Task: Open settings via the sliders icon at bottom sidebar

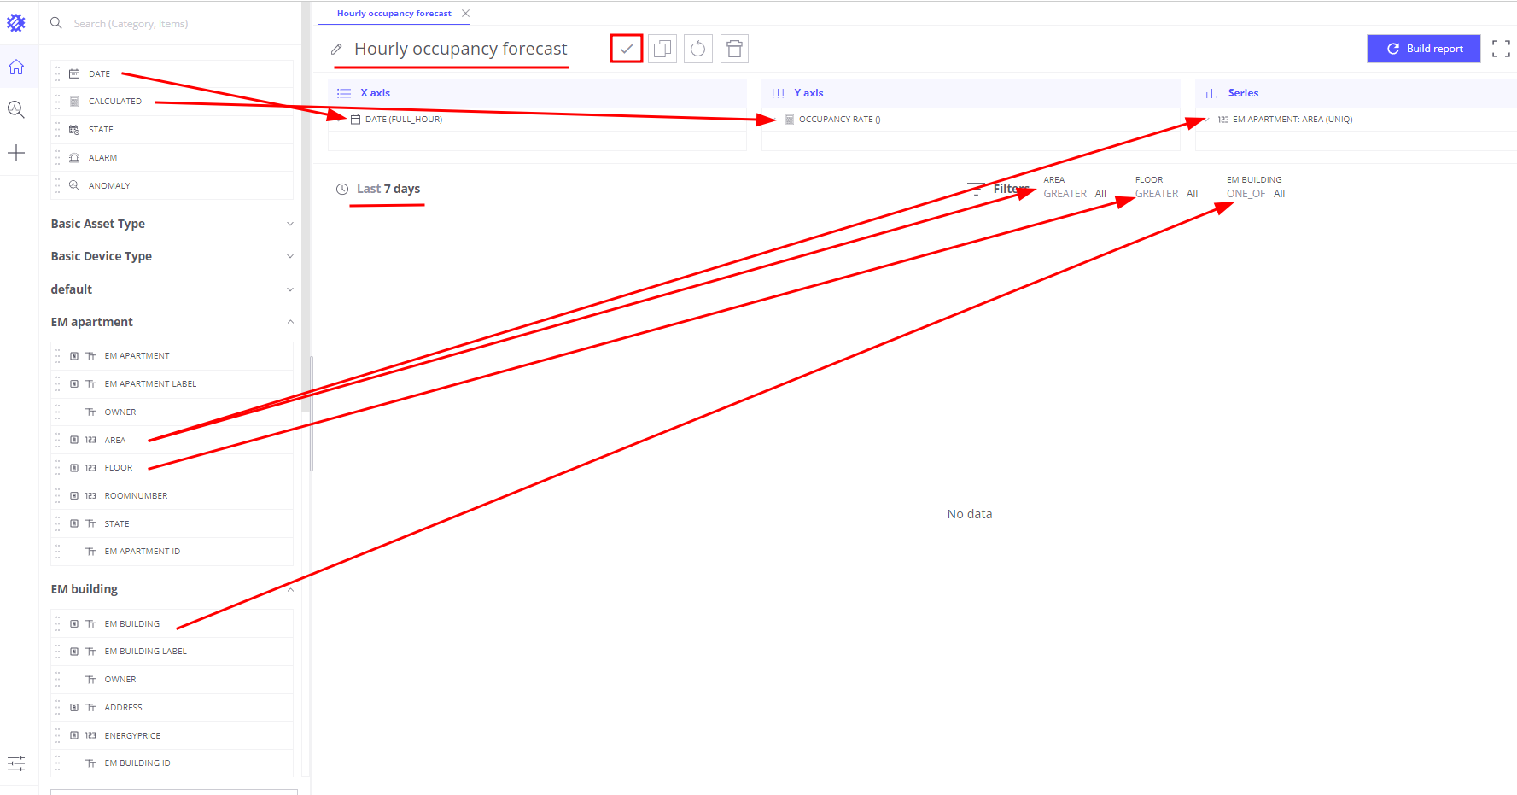Action: click(x=16, y=763)
